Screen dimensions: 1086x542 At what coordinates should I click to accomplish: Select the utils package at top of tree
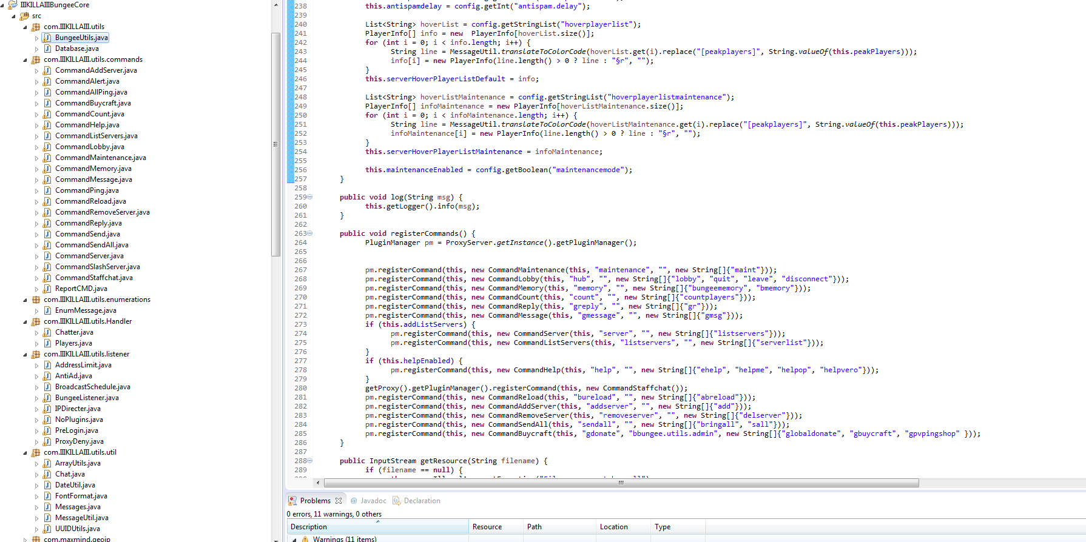[x=73, y=27]
